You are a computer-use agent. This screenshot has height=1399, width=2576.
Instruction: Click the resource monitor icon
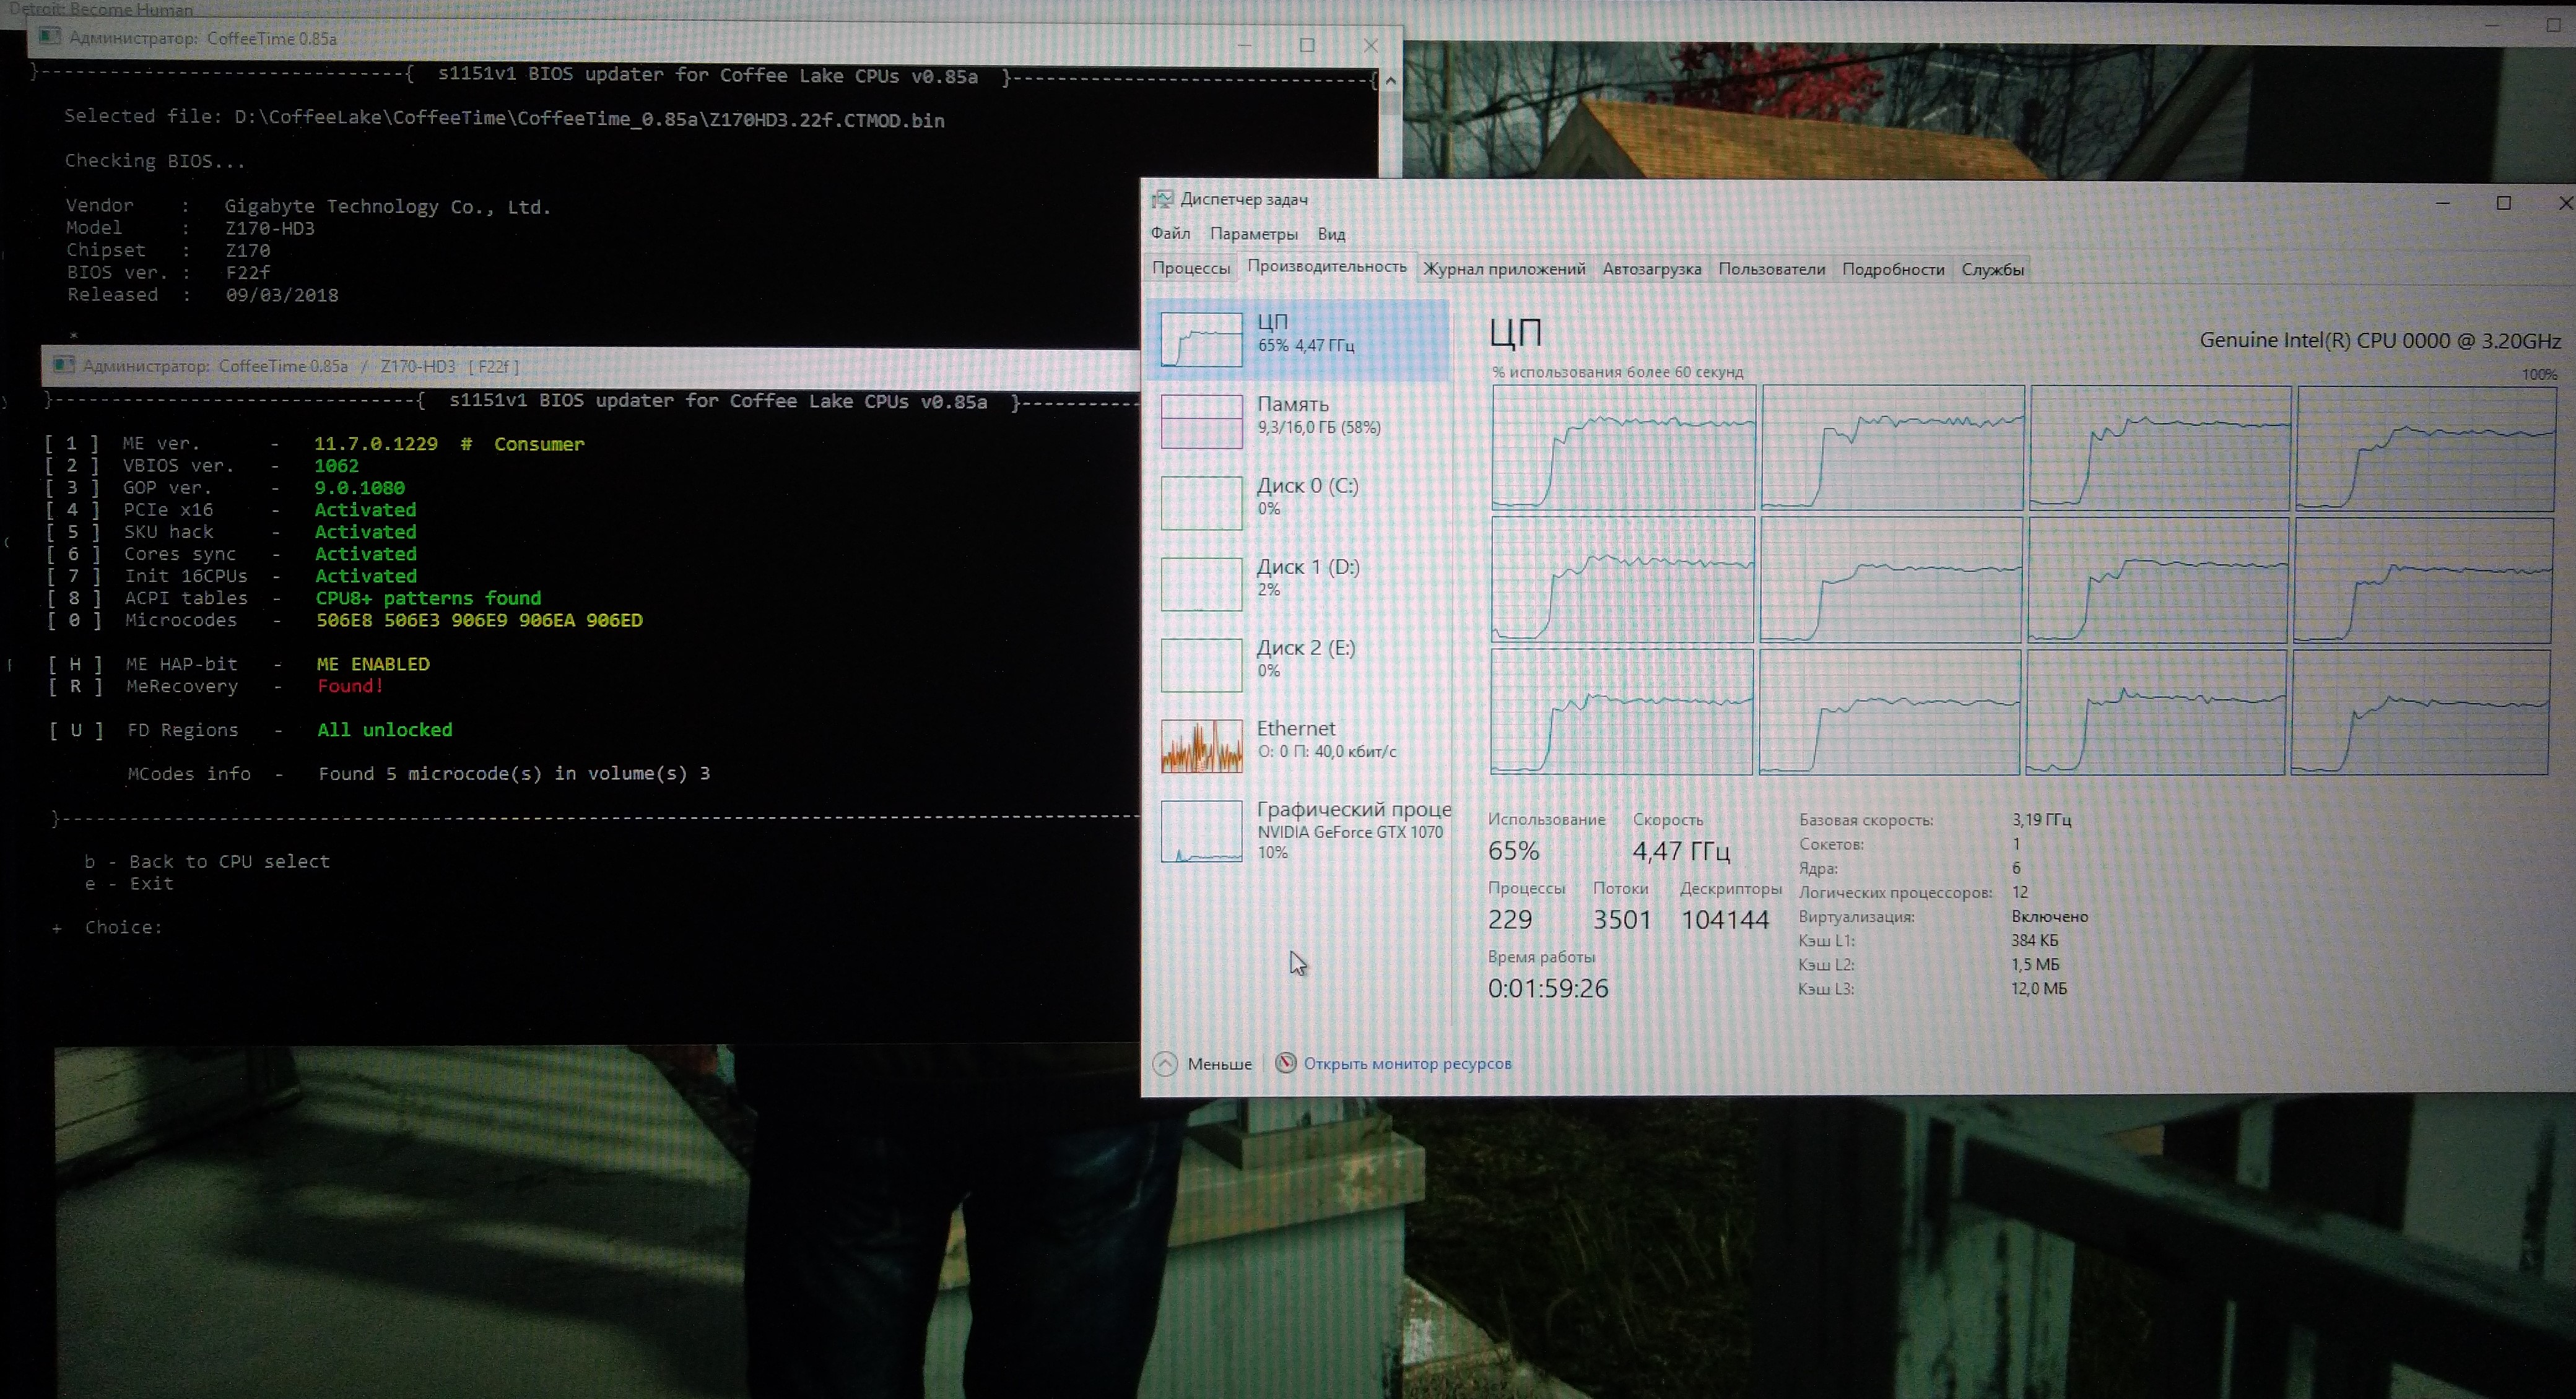point(1285,1063)
